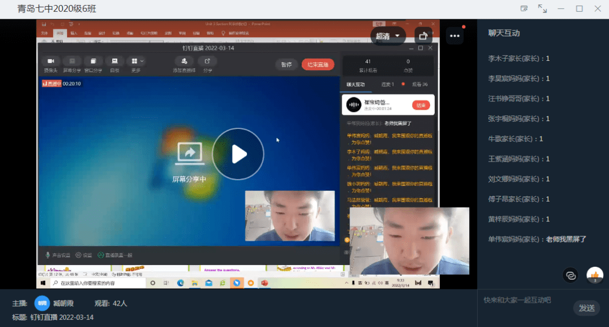Image resolution: width=609 pixels, height=327 pixels.
Task: Expand the 更多 menu in the live toolbar
Action: click(x=135, y=63)
